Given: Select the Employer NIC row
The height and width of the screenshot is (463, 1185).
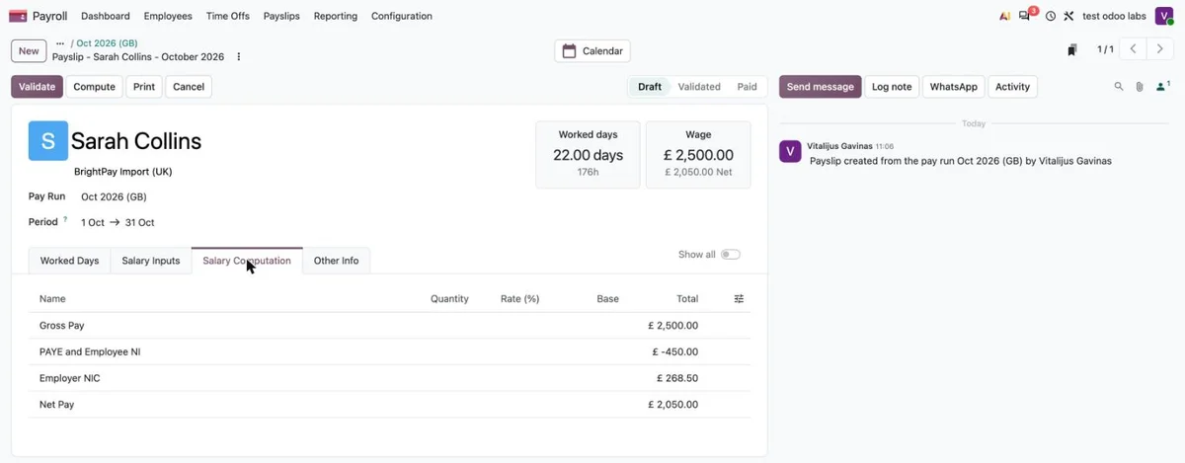Looking at the screenshot, I should pos(389,378).
